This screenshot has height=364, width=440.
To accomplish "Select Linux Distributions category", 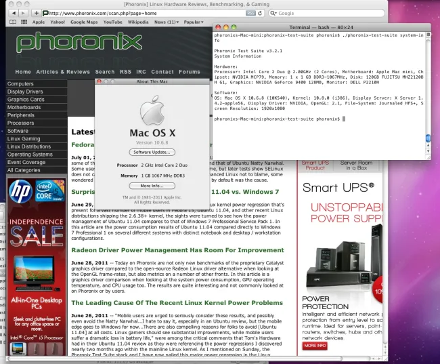I will [x=37, y=146].
